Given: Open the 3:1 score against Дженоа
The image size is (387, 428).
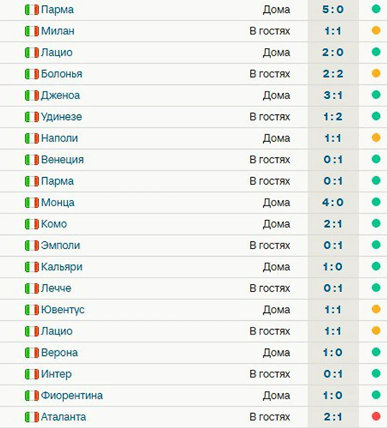Looking at the screenshot, I should point(333,95).
